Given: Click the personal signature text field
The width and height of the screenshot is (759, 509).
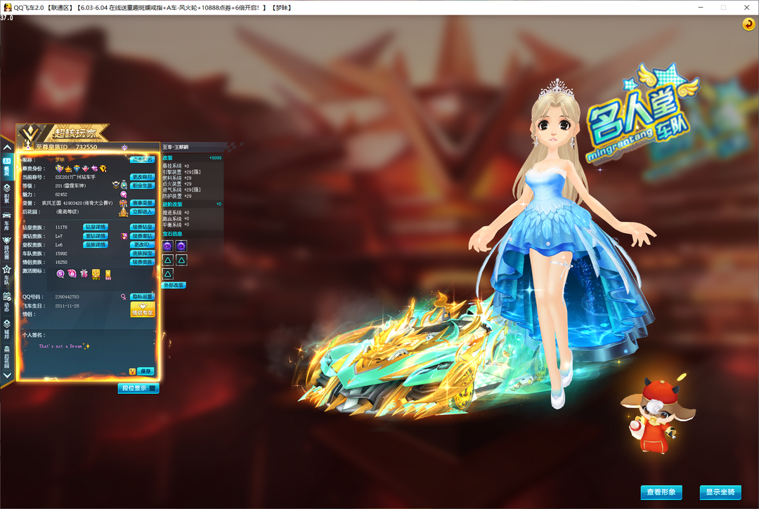Looking at the screenshot, I should pyautogui.click(x=84, y=346).
